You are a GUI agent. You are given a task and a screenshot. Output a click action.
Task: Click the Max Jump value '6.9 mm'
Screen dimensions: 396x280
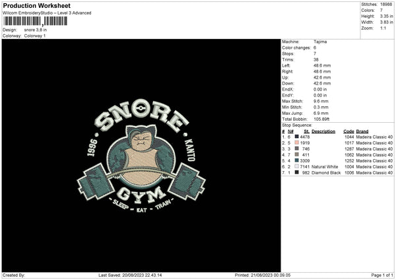pos(321,113)
